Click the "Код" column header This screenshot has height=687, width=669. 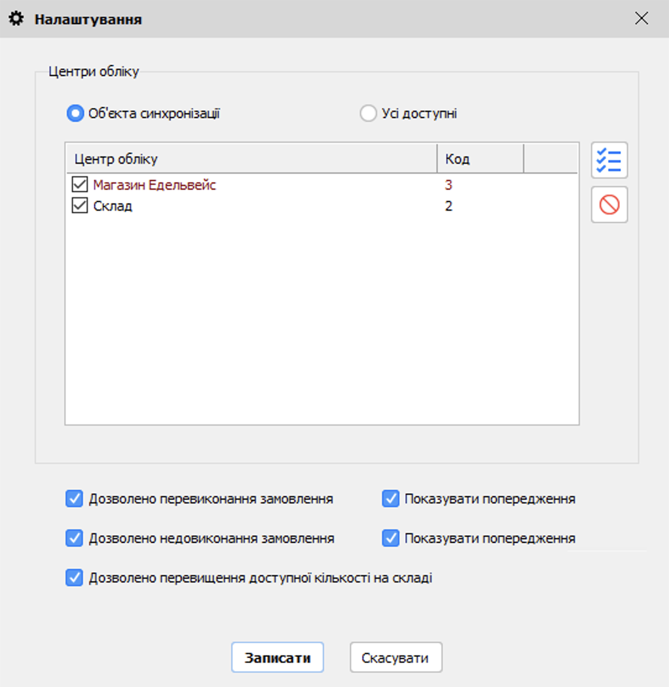click(x=479, y=159)
